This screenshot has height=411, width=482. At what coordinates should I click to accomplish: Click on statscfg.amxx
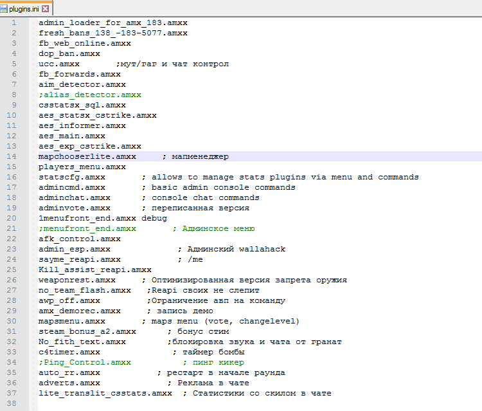coord(72,177)
